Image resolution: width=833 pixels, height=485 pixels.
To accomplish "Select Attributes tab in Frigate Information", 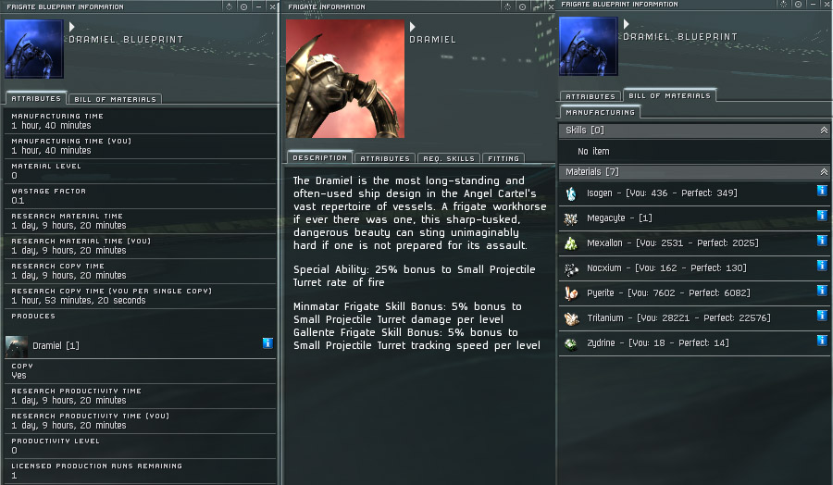I will 385,158.
